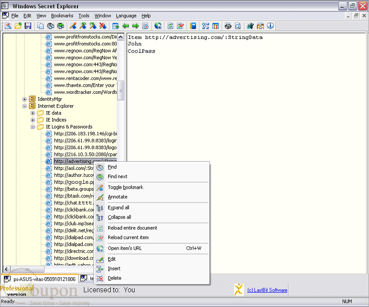Click the green Back arrow icon
This screenshot has height=307, width=369.
click(126, 26)
